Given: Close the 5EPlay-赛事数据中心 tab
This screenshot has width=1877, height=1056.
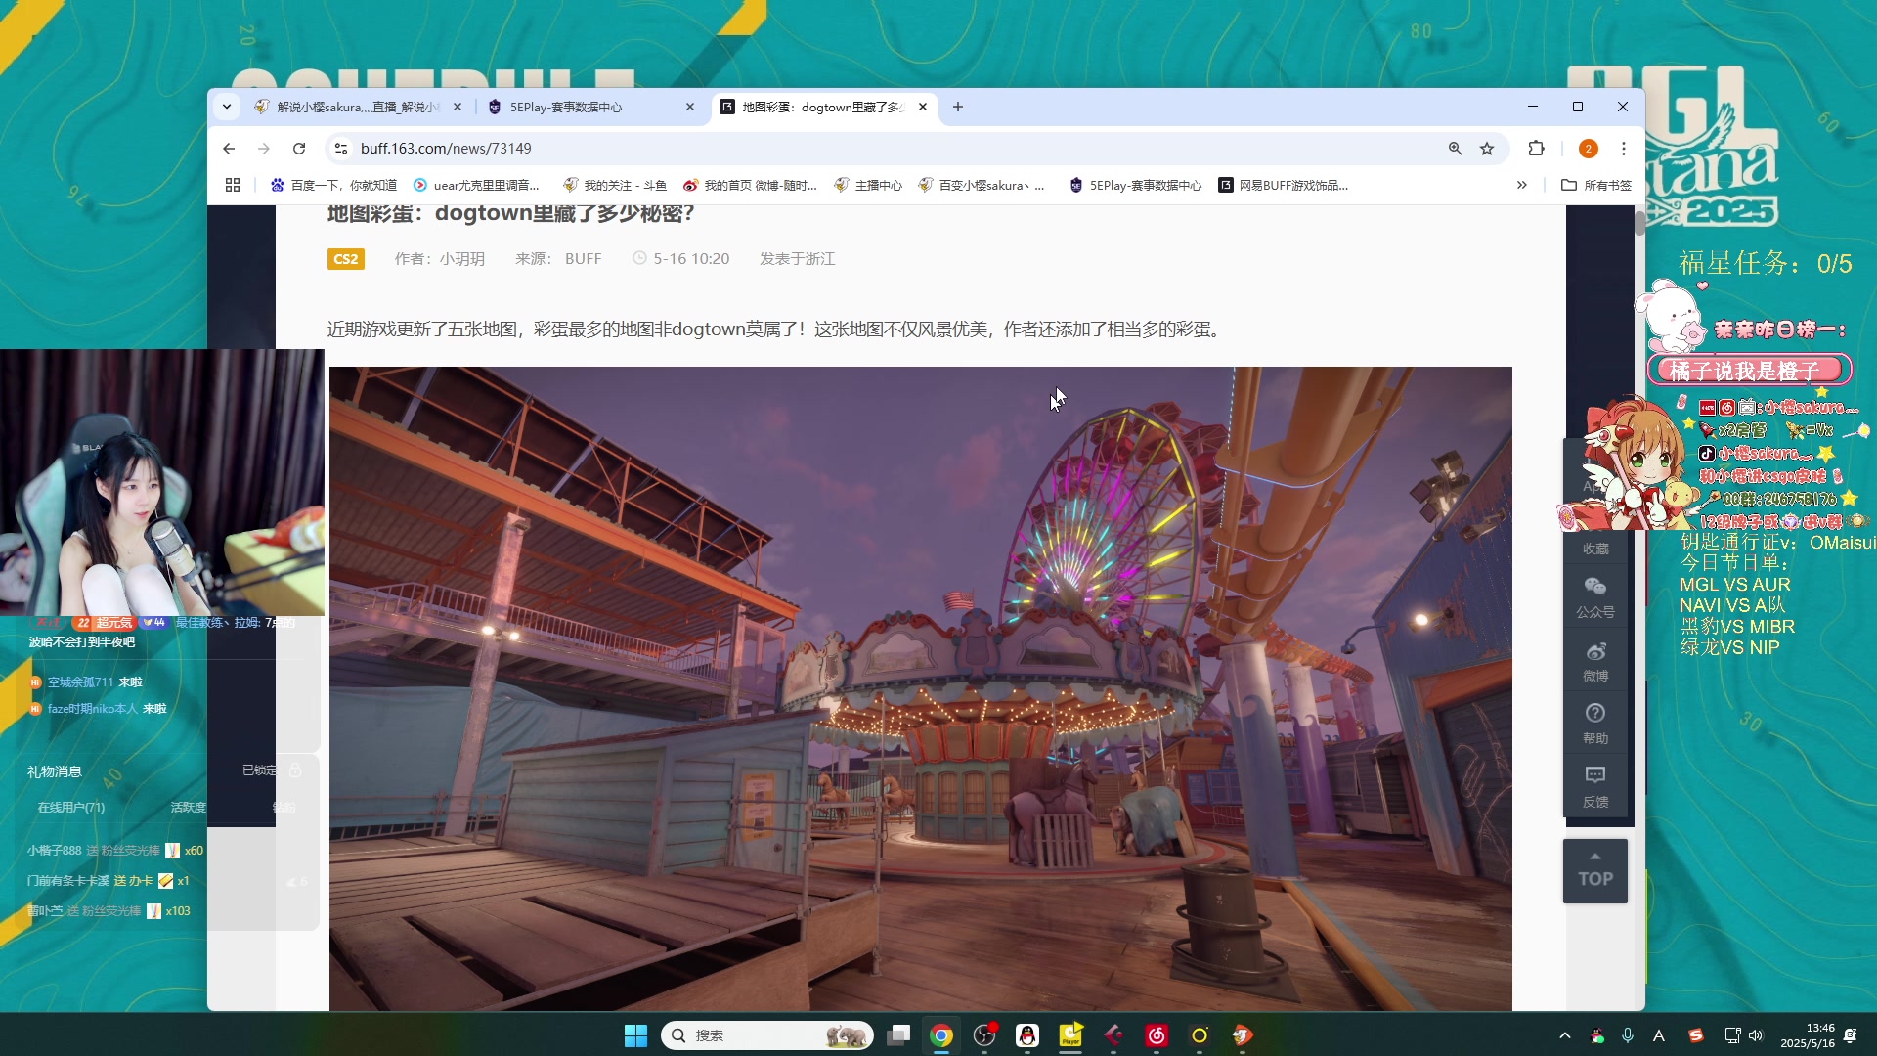Looking at the screenshot, I should (690, 107).
